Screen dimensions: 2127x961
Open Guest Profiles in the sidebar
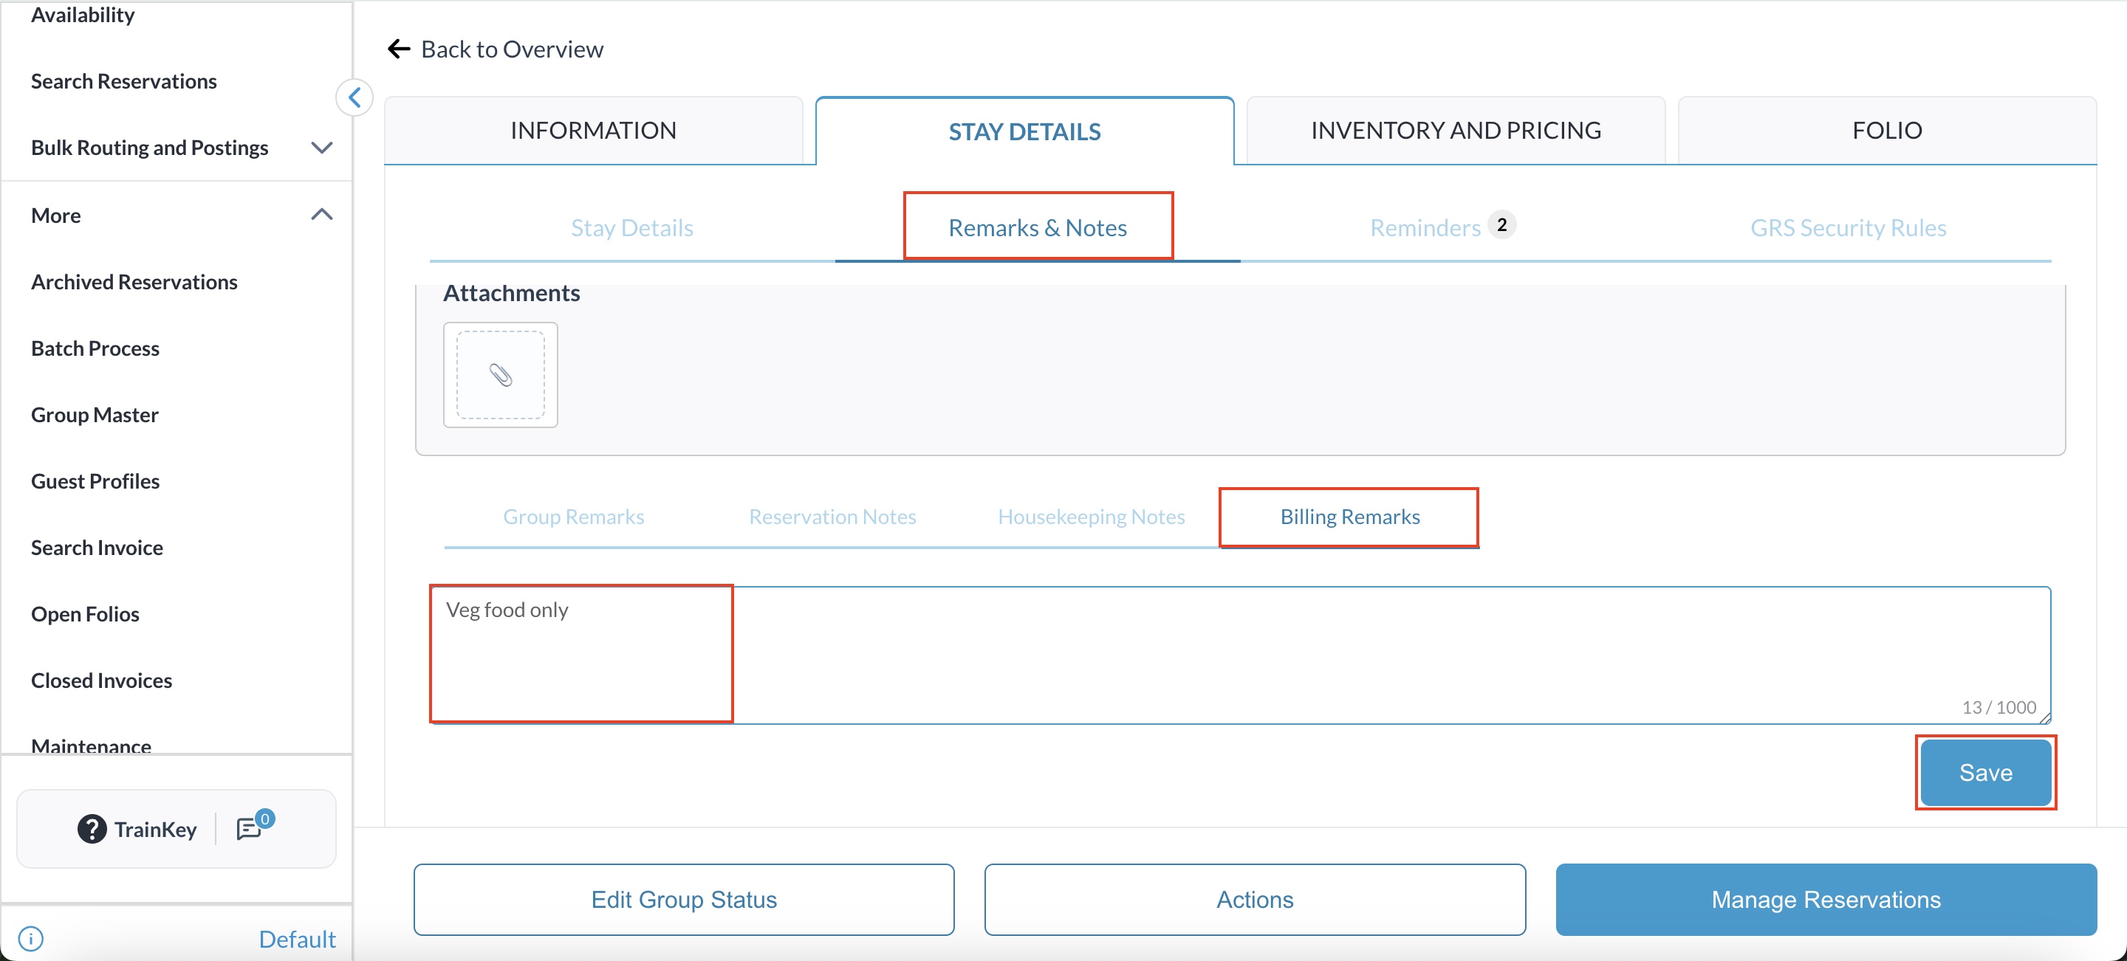(x=95, y=481)
